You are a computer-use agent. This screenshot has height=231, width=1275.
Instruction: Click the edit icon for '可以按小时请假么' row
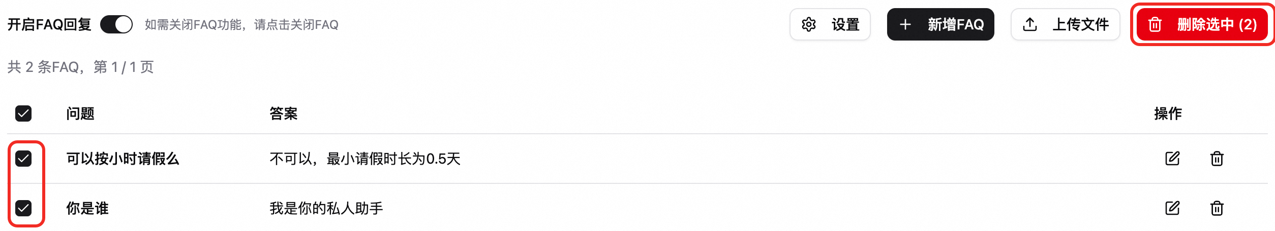pyautogui.click(x=1172, y=159)
